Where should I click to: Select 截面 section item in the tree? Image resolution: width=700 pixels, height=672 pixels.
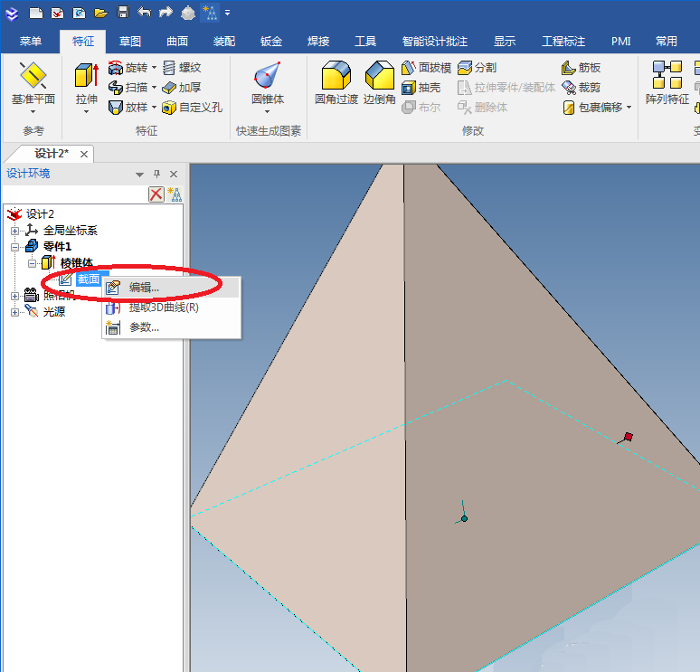89,279
